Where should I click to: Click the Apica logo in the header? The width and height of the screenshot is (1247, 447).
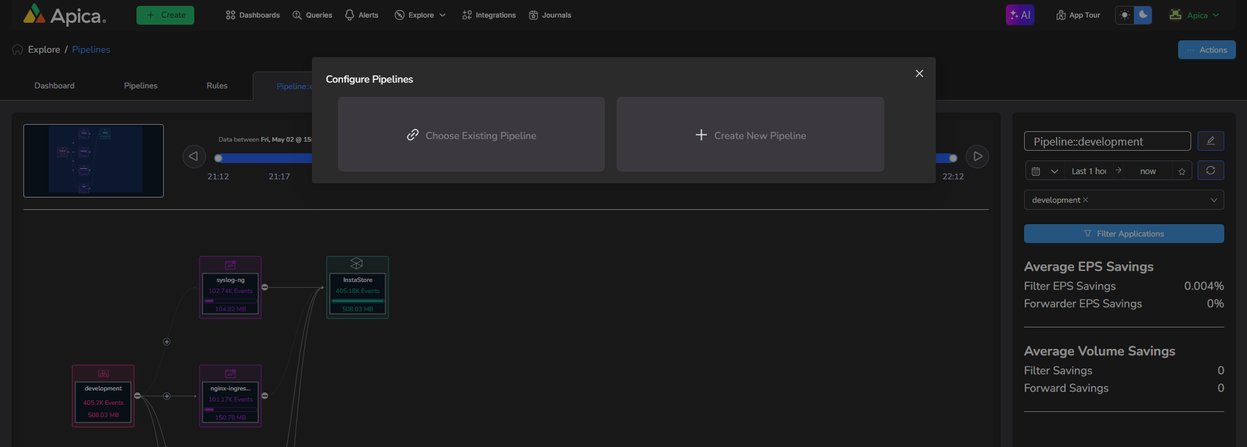64,15
